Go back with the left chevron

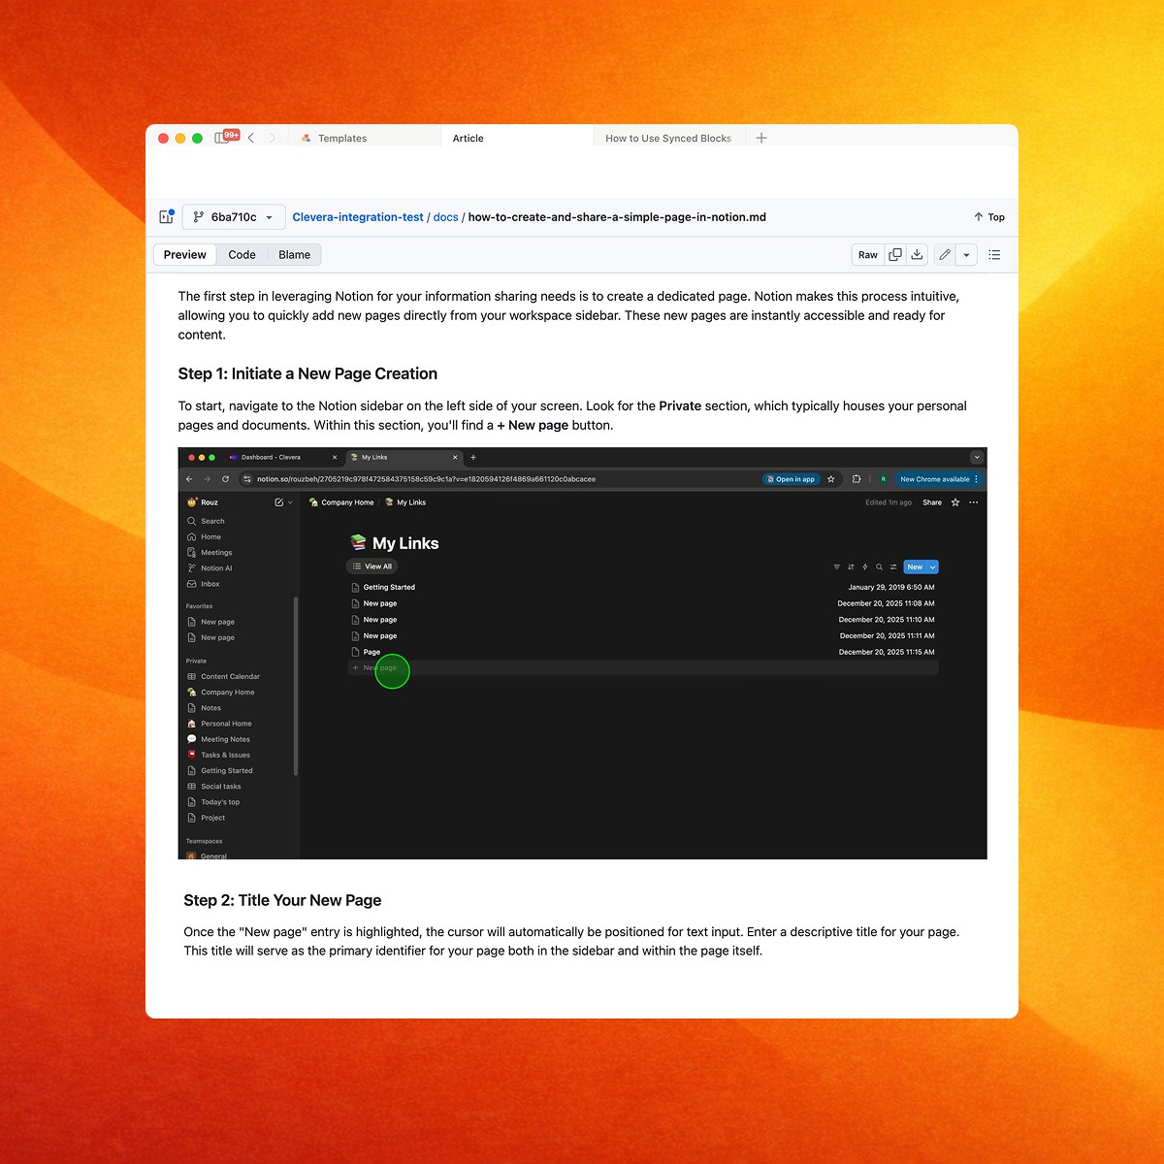tap(251, 139)
